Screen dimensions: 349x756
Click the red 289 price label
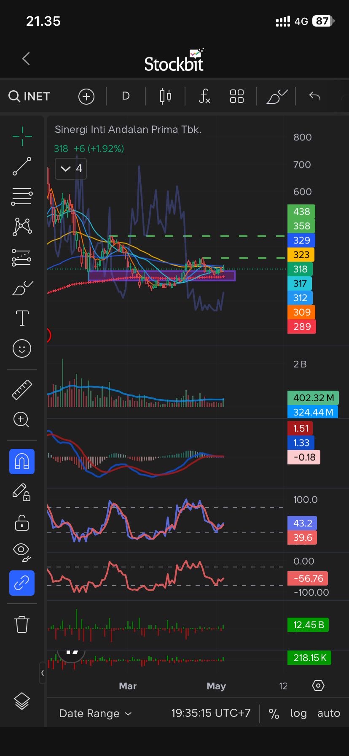point(301,327)
